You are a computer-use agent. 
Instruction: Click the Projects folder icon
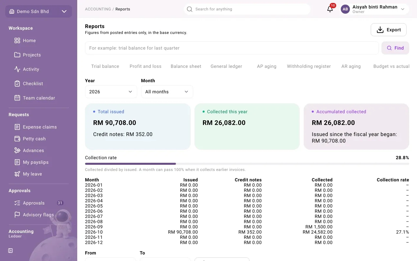pos(17,55)
